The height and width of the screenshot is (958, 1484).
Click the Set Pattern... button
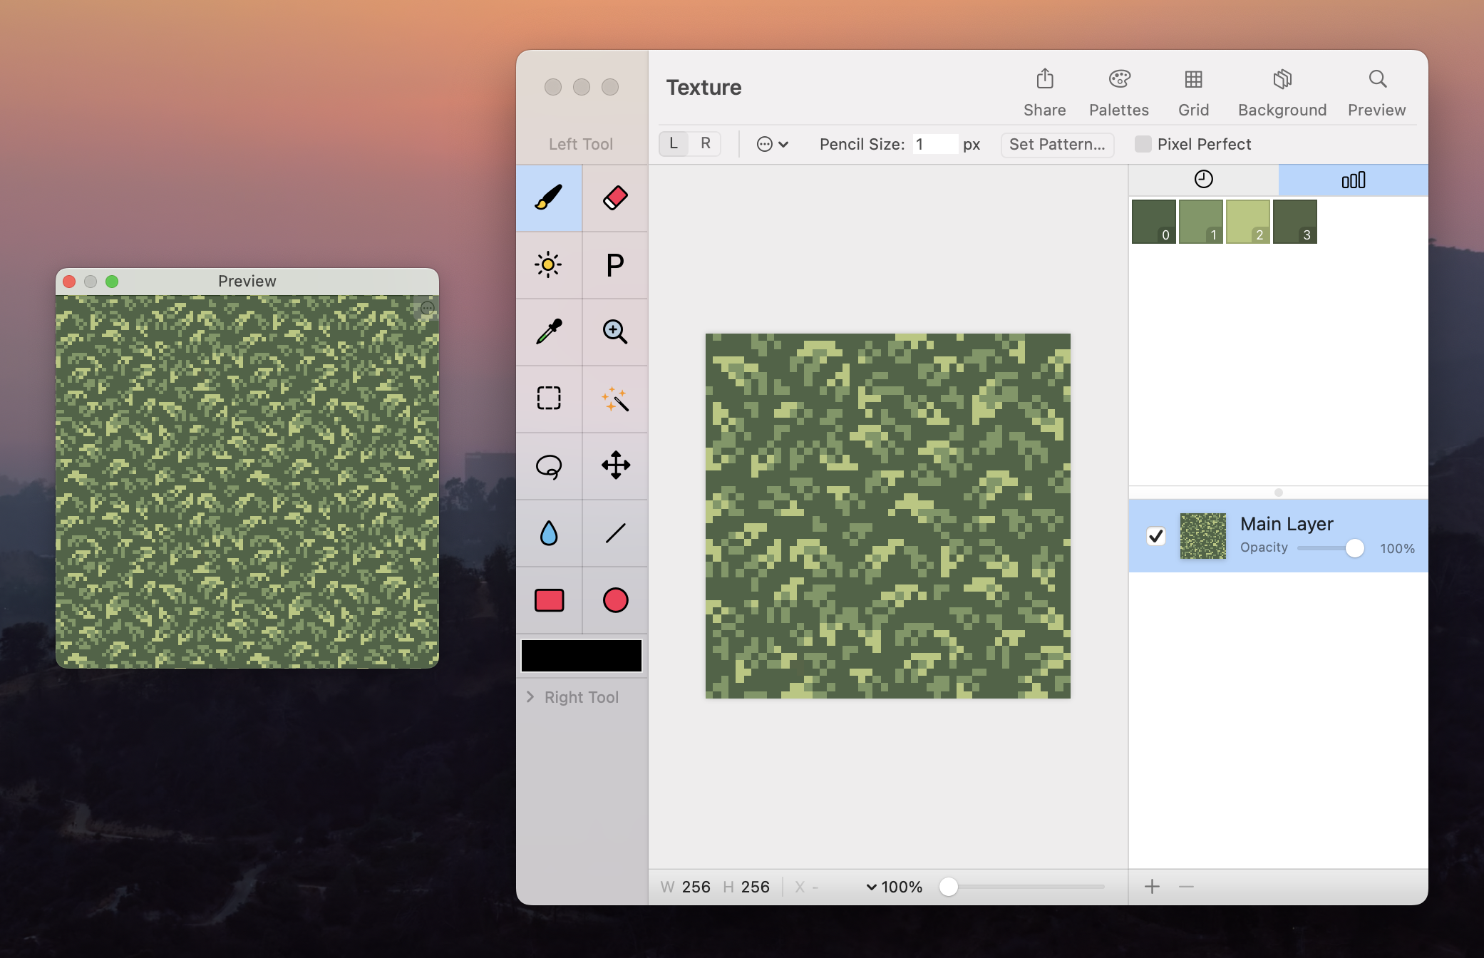click(1056, 144)
